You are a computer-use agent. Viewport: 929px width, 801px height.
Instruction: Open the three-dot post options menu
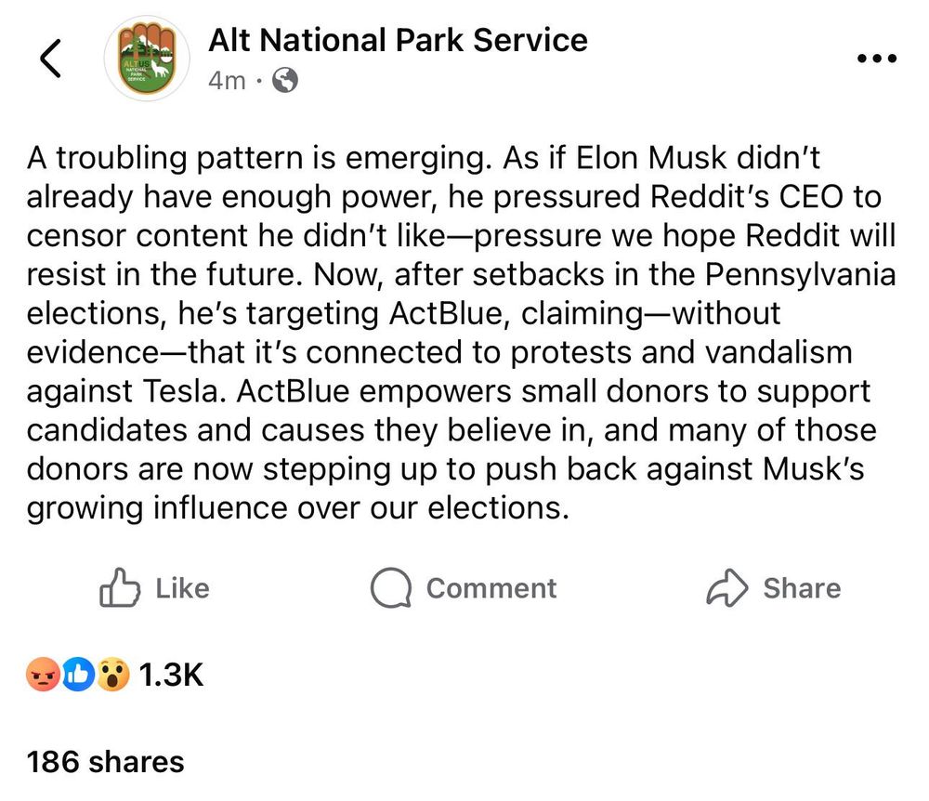click(x=875, y=59)
